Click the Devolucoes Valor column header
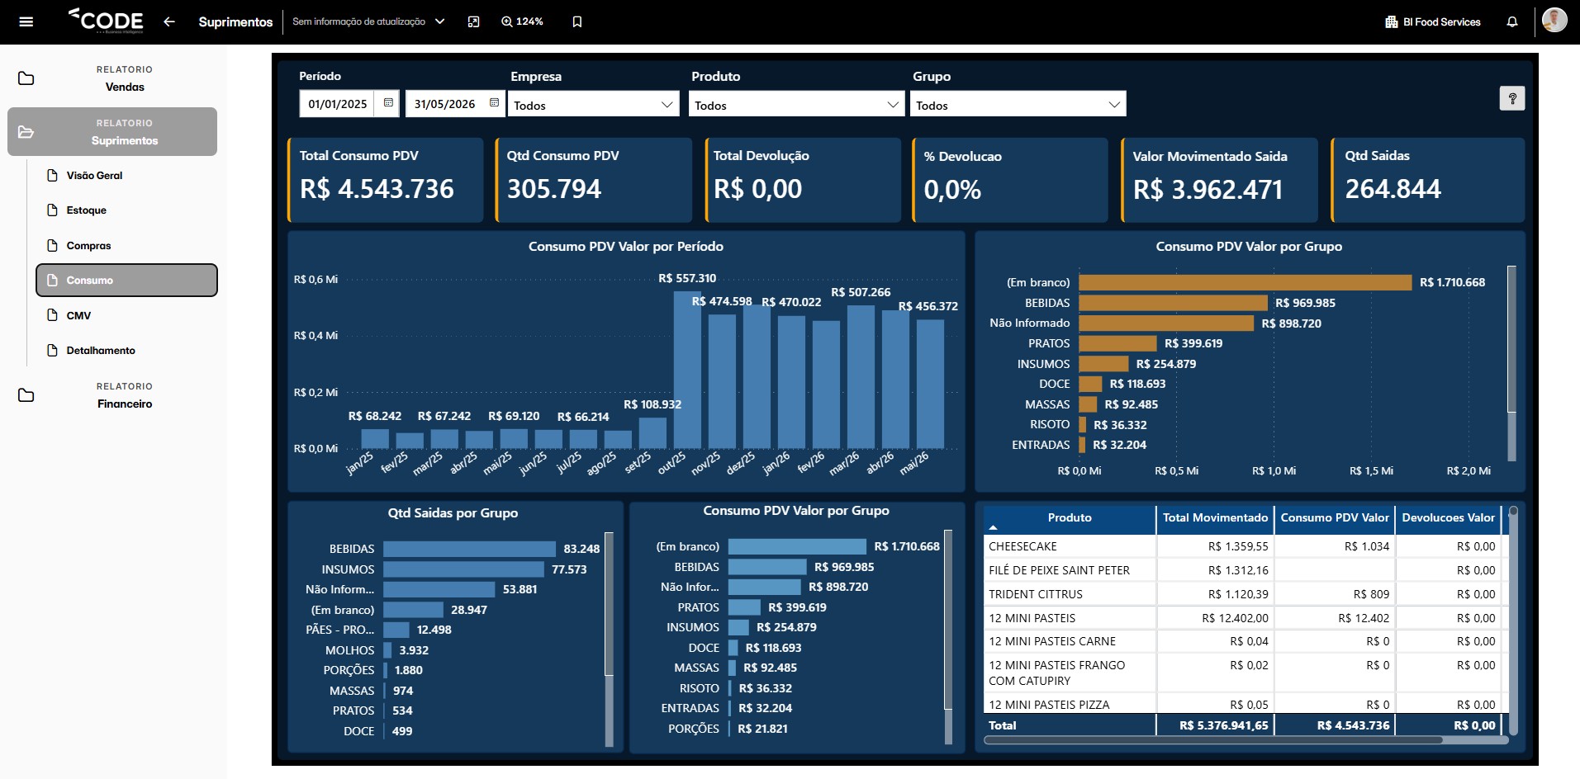 point(1448,518)
